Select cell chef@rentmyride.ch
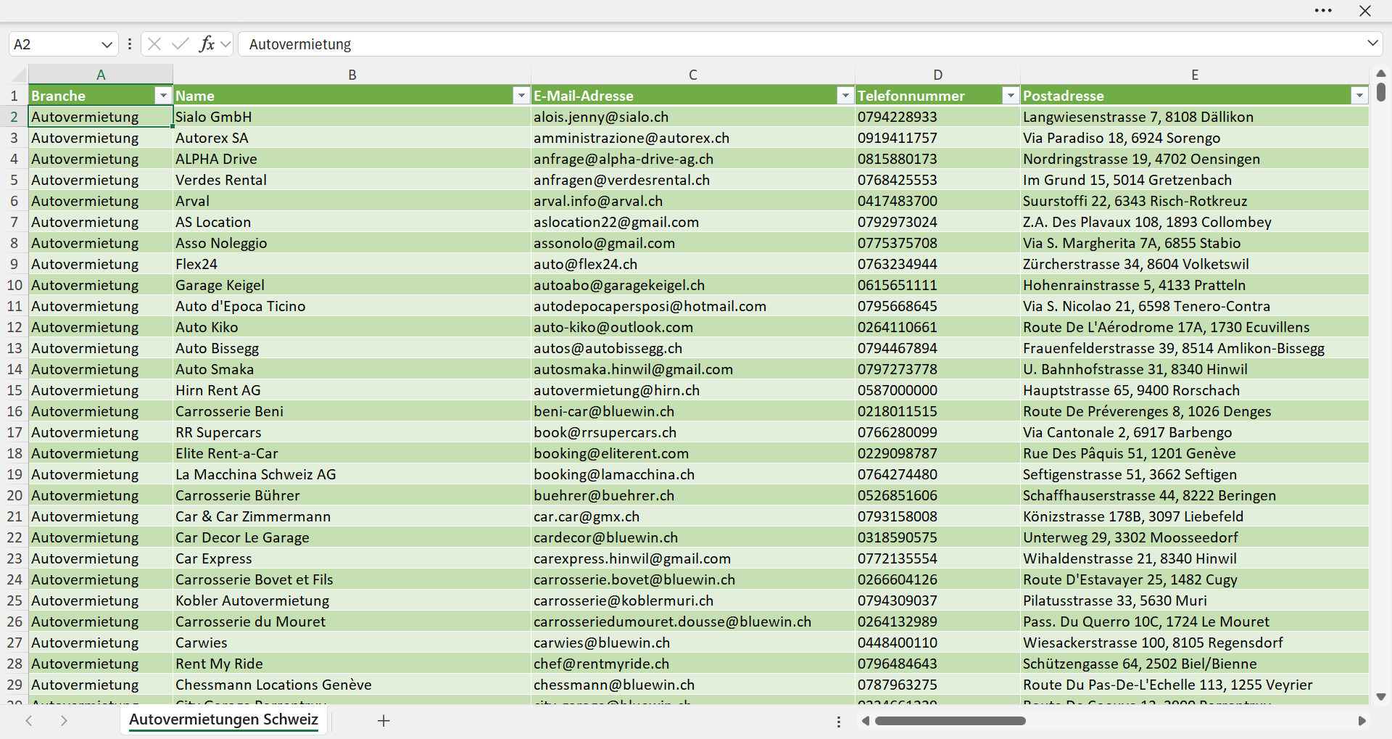 pos(693,664)
